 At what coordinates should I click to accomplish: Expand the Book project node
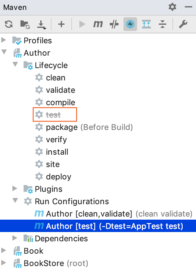pyautogui.click(x=4, y=251)
